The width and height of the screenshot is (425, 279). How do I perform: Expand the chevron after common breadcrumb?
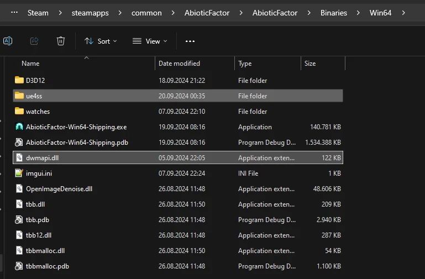click(x=173, y=13)
